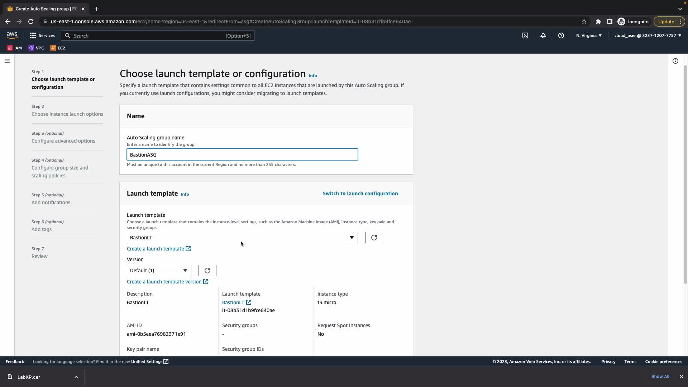Image resolution: width=688 pixels, height=387 pixels.
Task: Open the info panel icon at right
Action: pos(675,61)
